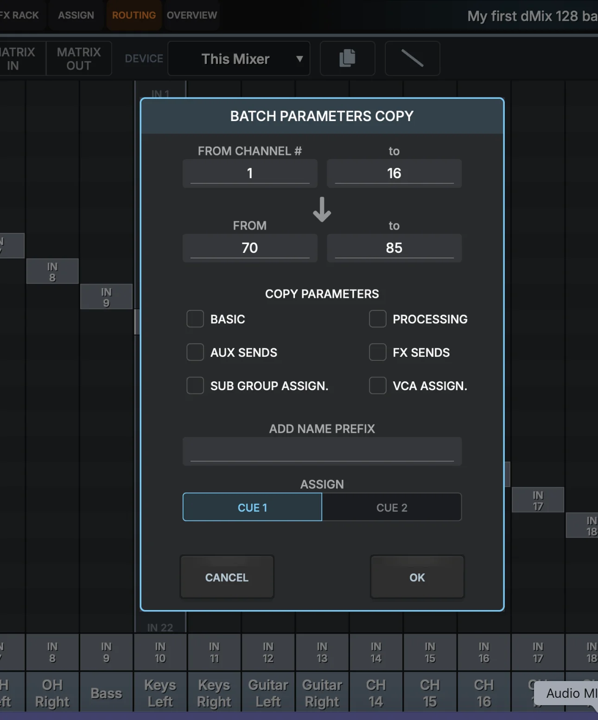
Task: Edit the source 'to' field showing 16
Action: (x=394, y=174)
